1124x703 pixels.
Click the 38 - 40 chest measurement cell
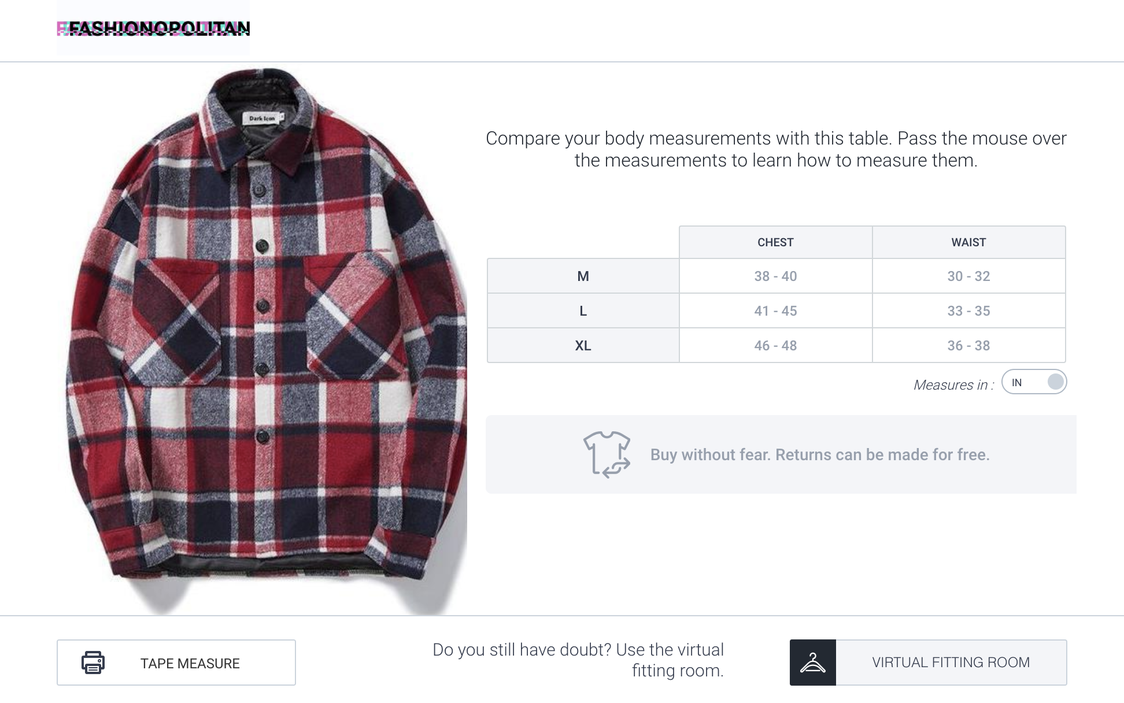click(776, 276)
